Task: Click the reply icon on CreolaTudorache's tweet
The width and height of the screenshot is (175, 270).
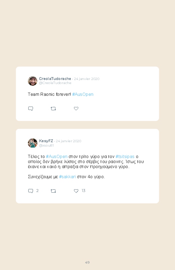Action: [x=31, y=109]
